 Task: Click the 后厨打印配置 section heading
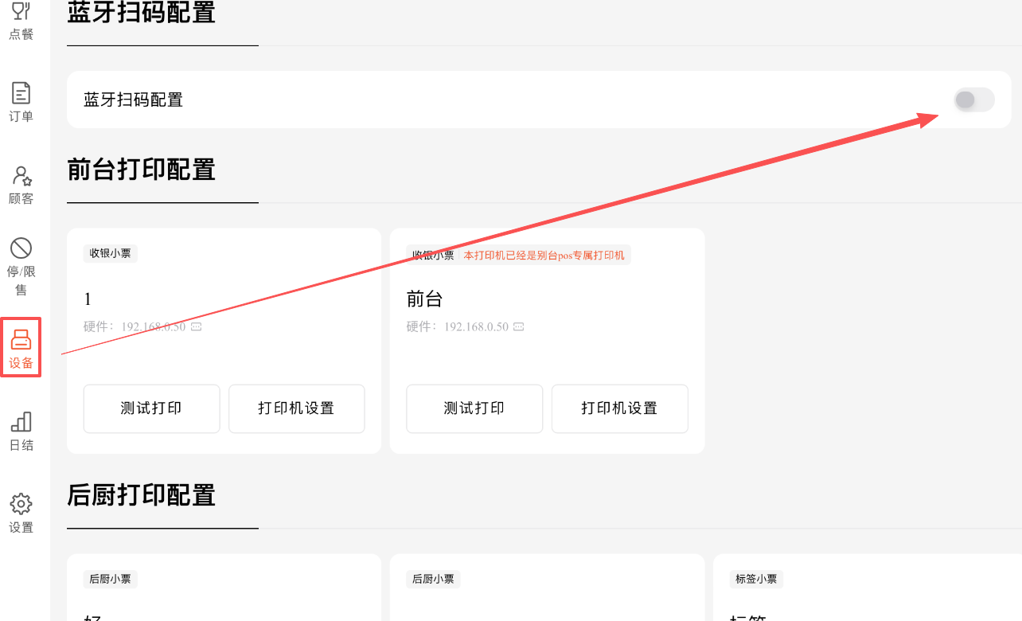pyautogui.click(x=142, y=495)
